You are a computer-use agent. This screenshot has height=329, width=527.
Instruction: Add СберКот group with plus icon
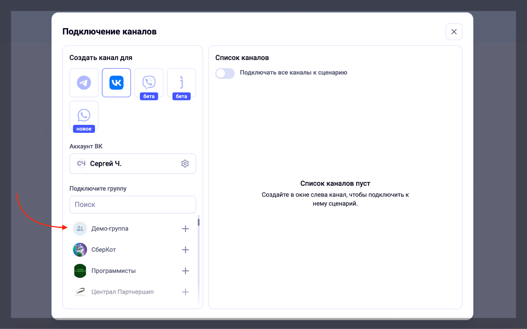185,250
